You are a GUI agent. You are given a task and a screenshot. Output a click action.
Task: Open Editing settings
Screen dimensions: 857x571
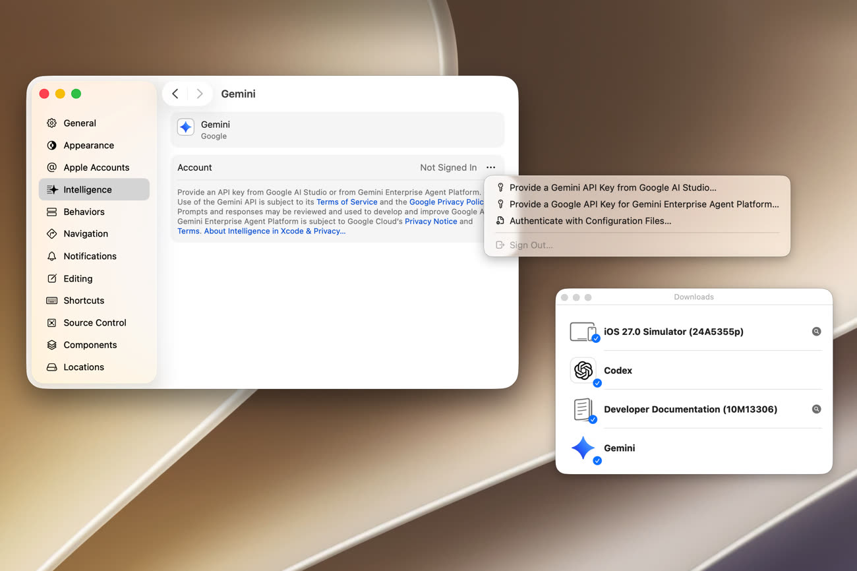tap(94, 278)
